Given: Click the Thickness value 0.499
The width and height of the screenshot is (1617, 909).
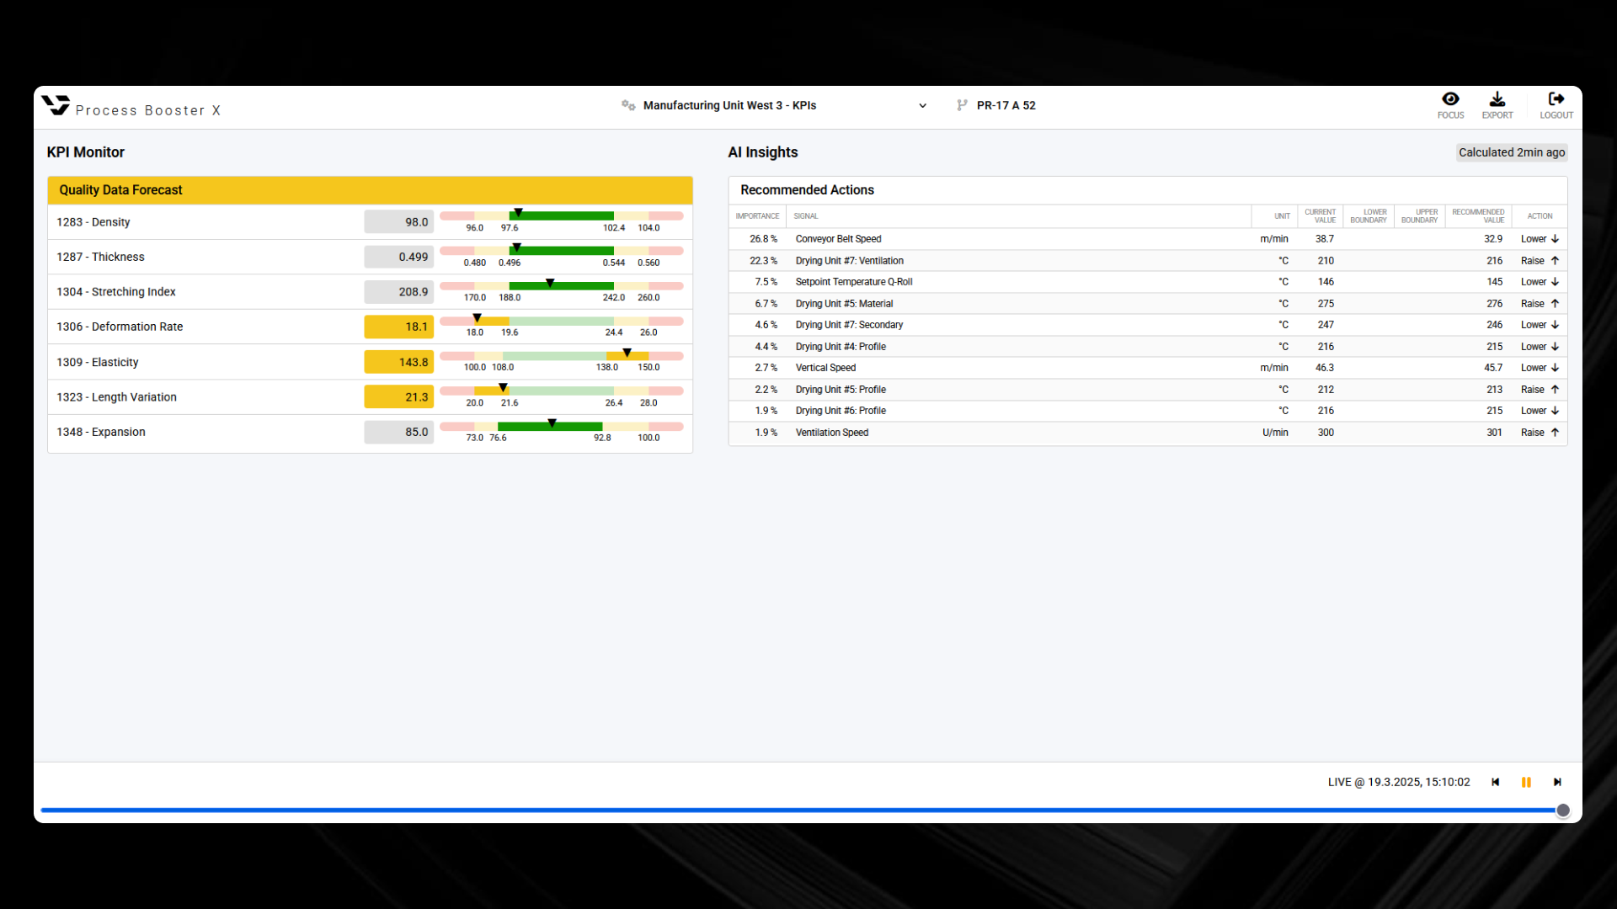Looking at the screenshot, I should [399, 257].
